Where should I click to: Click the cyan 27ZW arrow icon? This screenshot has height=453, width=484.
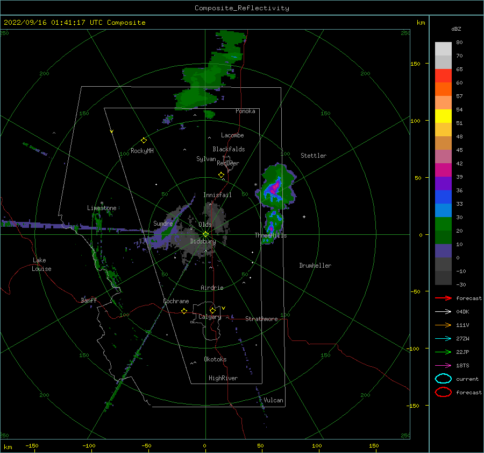pos(443,339)
